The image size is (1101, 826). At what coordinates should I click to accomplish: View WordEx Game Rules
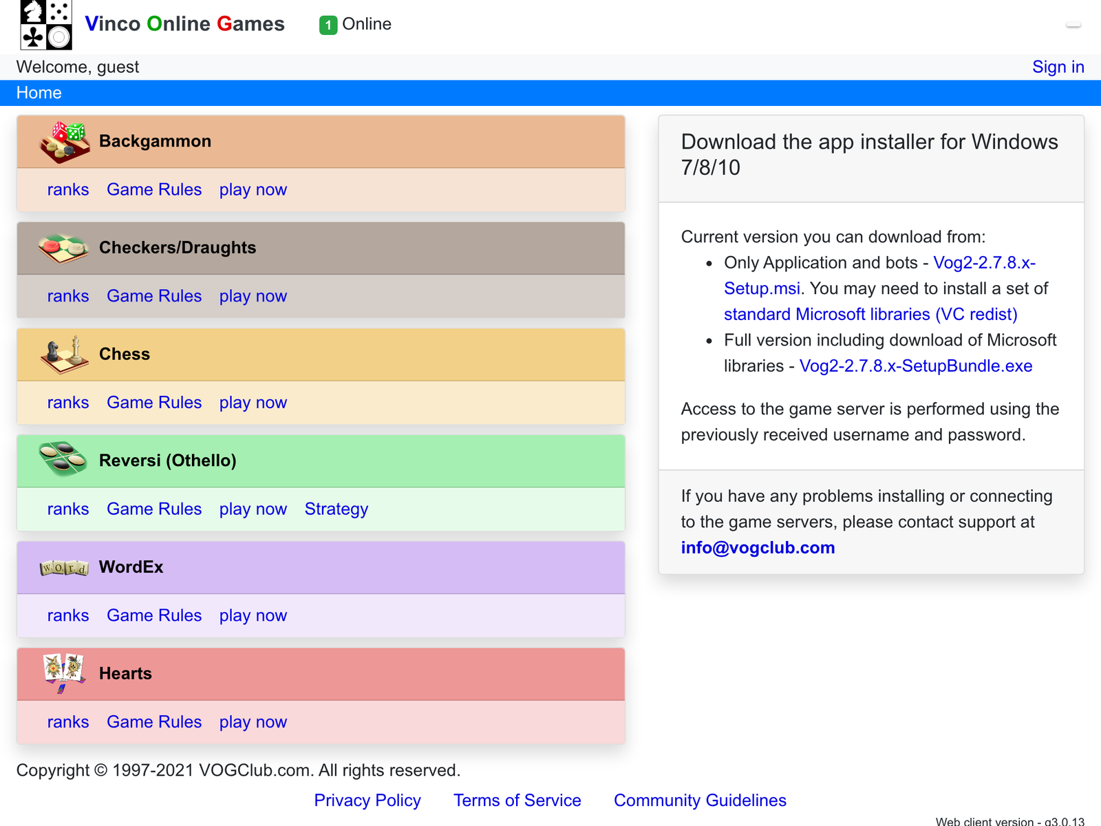tap(154, 615)
